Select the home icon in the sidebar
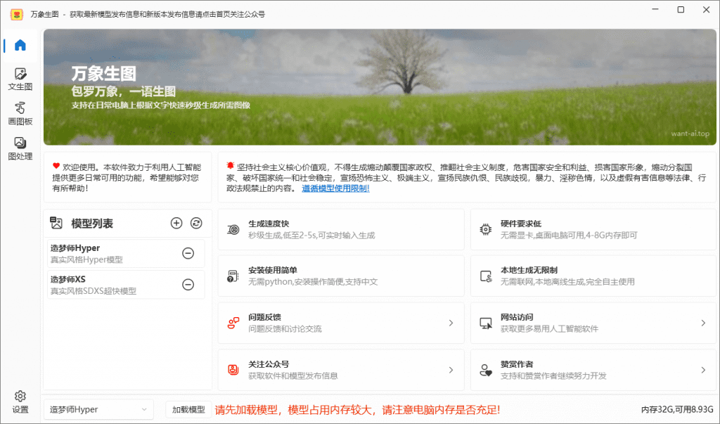 20,45
